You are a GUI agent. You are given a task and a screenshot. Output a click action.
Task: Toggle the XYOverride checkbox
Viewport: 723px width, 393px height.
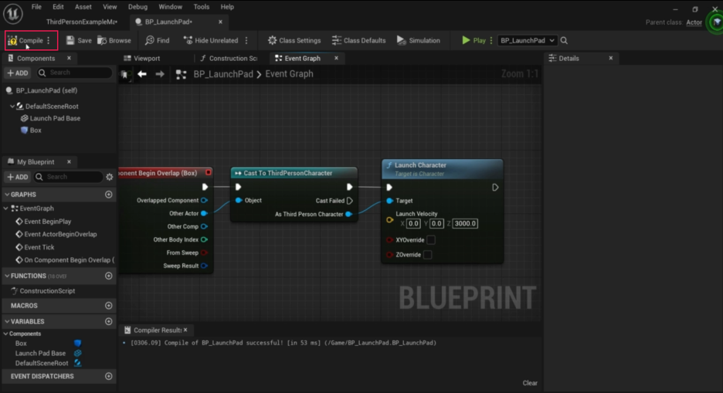coord(431,240)
